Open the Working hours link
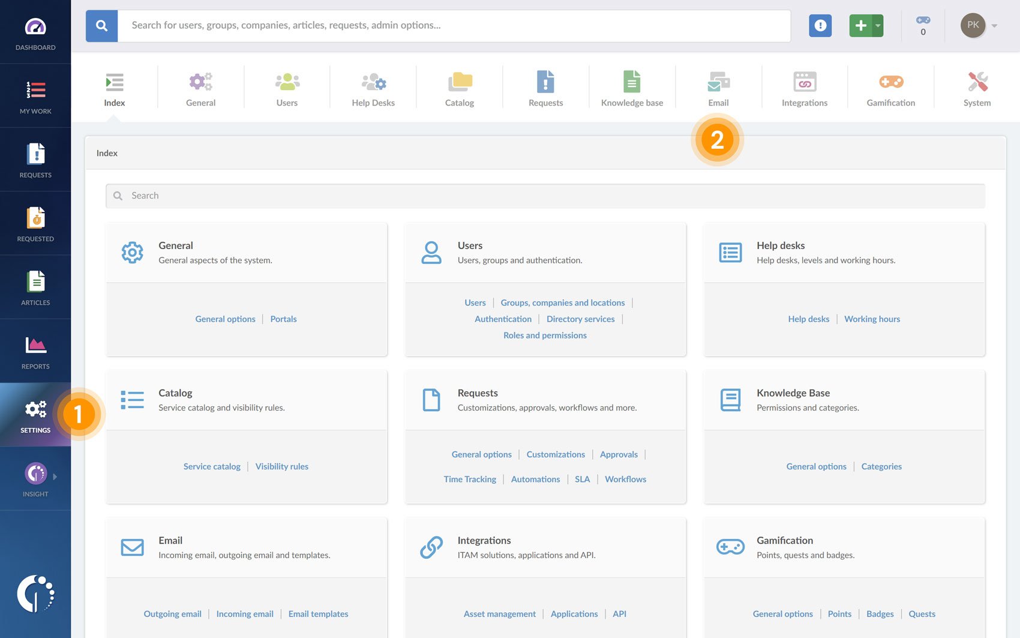This screenshot has height=638, width=1020. pos(872,319)
